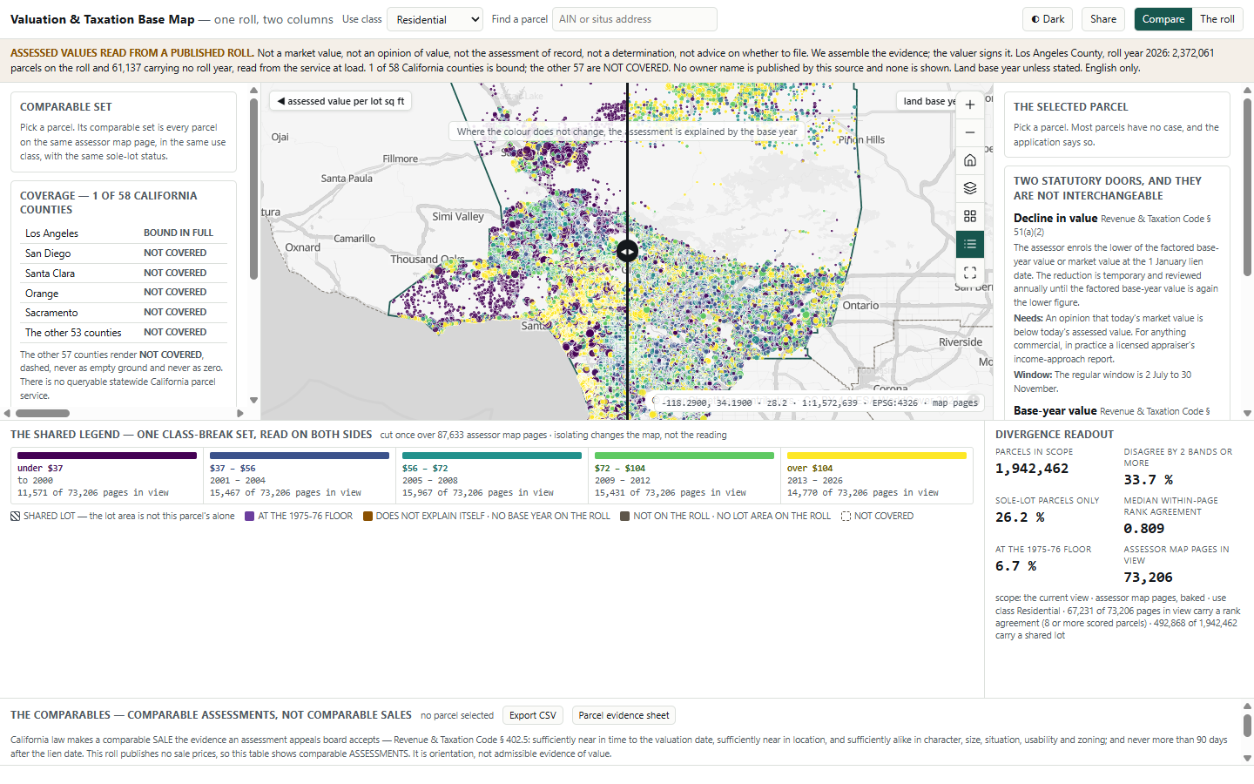Click the 'assessed value per lot sq ft' label
Viewport: 1254px width, 784px height.
(x=340, y=101)
